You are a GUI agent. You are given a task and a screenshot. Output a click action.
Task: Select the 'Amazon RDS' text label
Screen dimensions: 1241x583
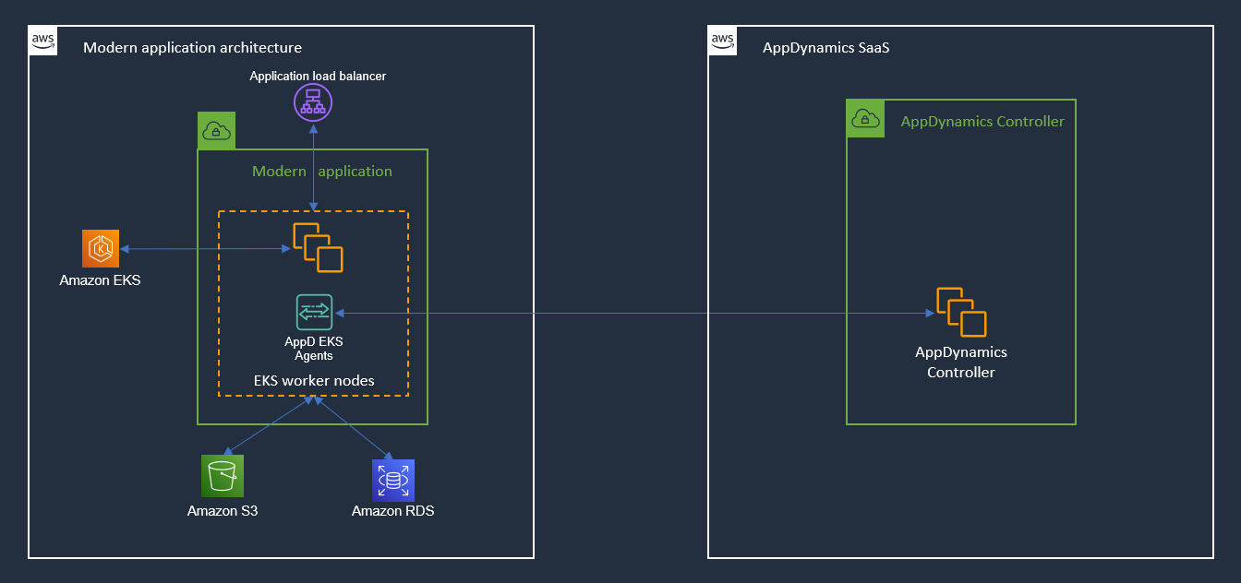[x=392, y=510]
